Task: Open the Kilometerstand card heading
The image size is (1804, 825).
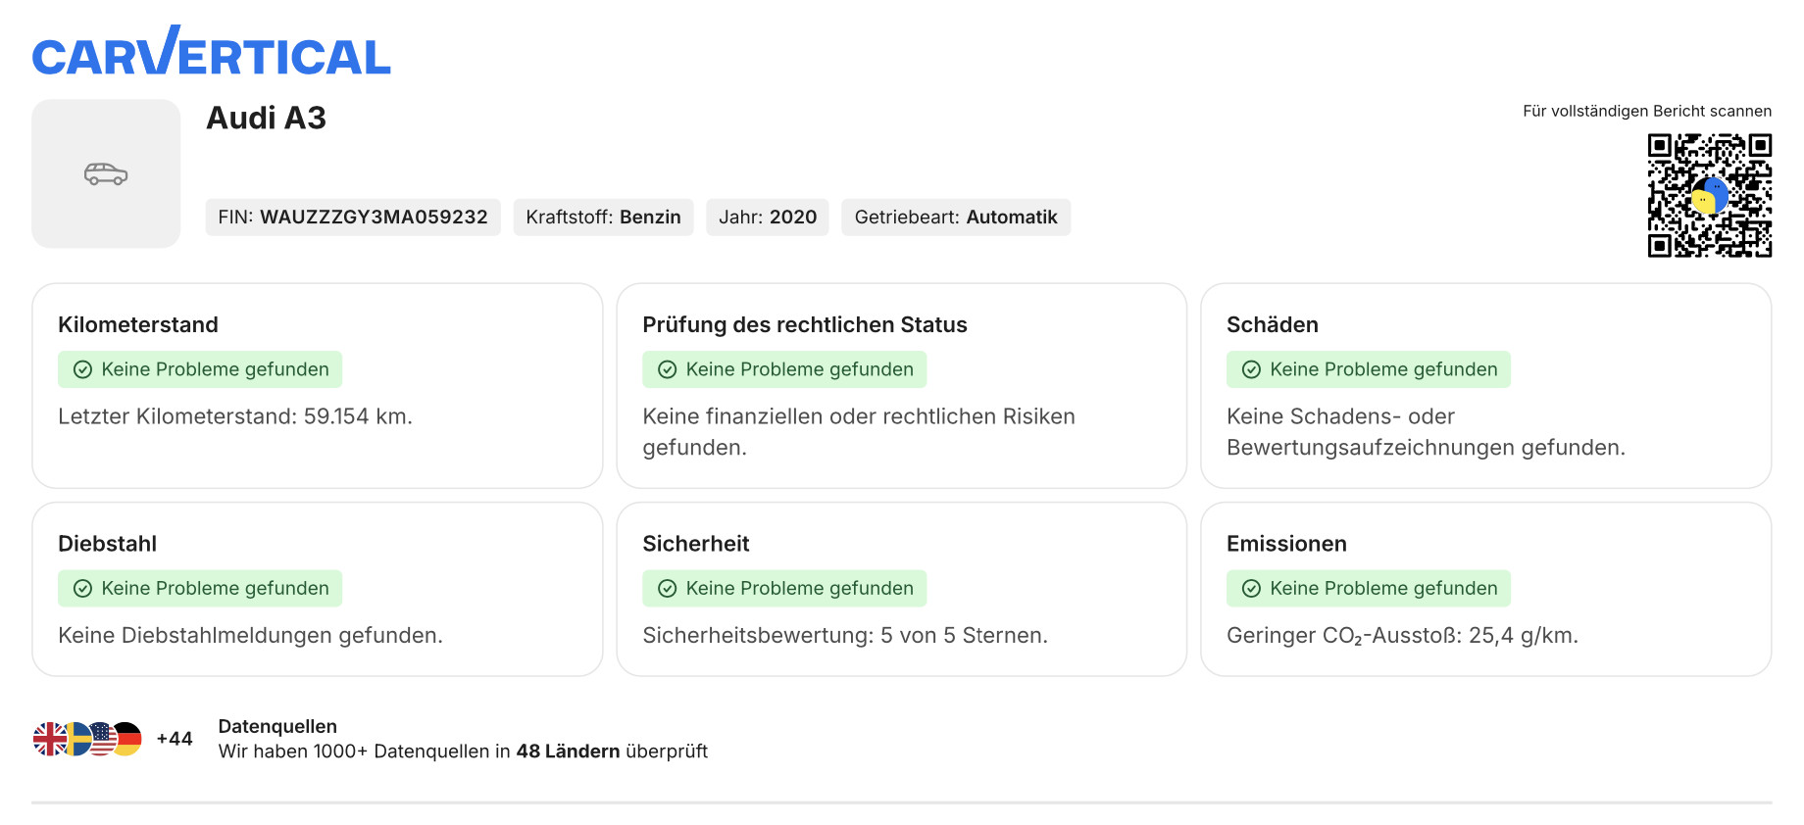Action: 138,324
